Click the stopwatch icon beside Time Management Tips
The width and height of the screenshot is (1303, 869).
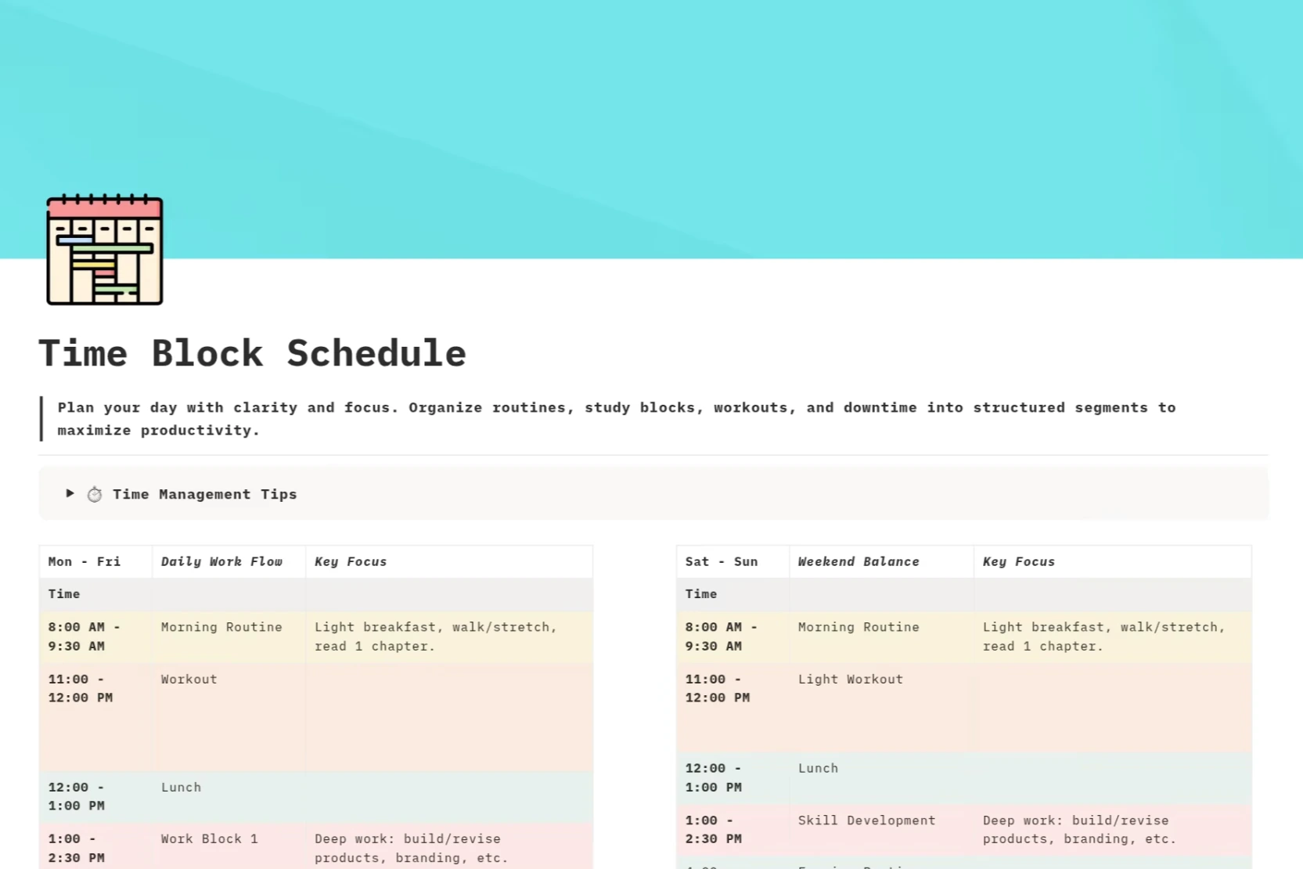coord(94,493)
